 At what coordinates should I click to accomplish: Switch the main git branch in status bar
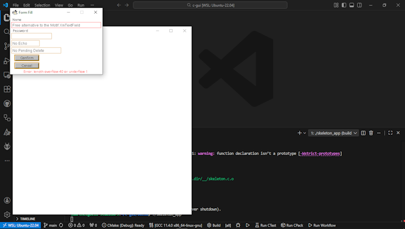tap(51, 225)
